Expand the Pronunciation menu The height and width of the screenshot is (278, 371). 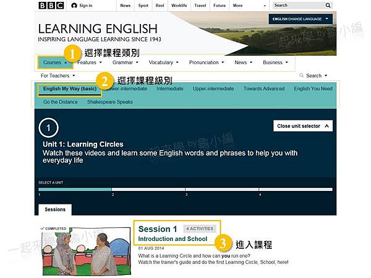(207, 62)
